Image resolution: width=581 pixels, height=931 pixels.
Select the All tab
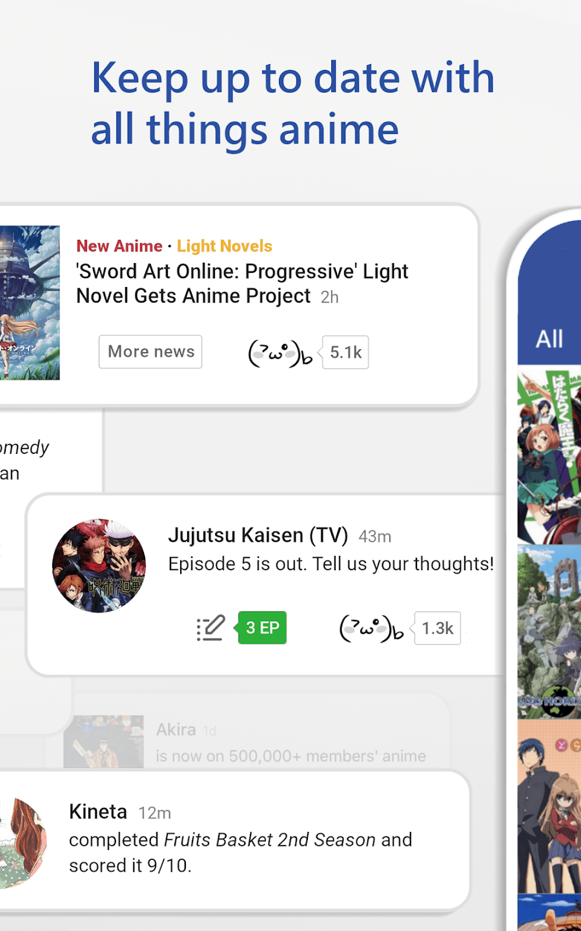click(549, 339)
